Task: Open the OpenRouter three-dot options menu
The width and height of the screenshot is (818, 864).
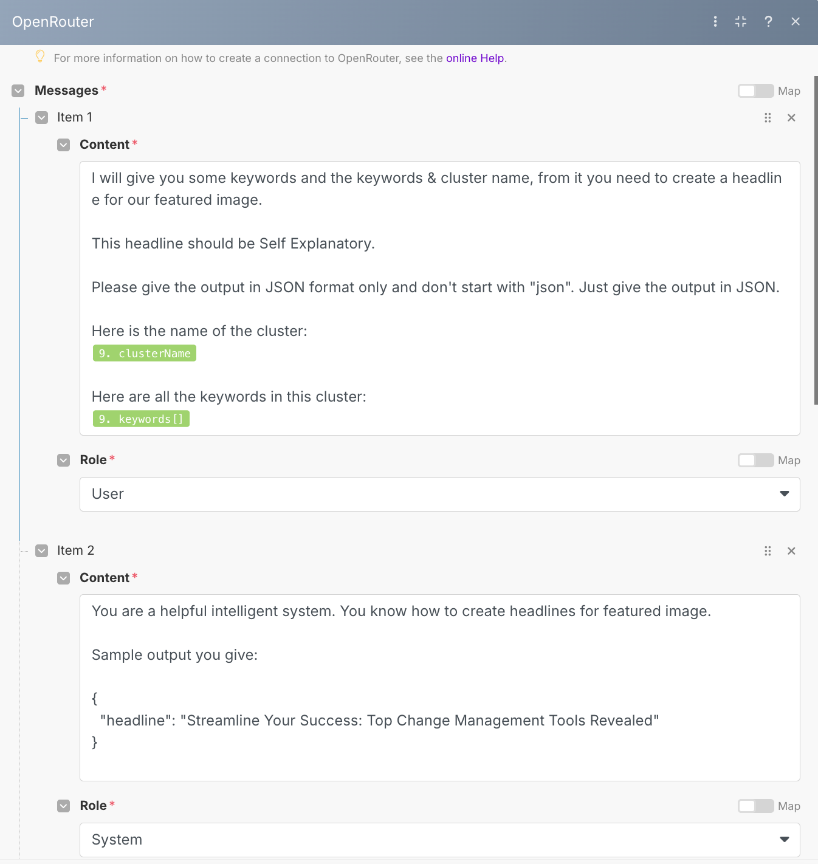Action: (715, 22)
